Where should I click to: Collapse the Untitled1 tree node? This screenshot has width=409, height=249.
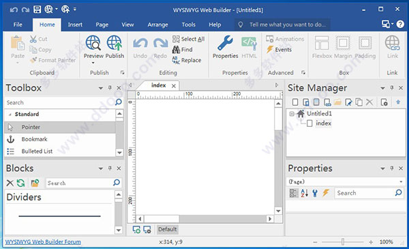(292, 114)
